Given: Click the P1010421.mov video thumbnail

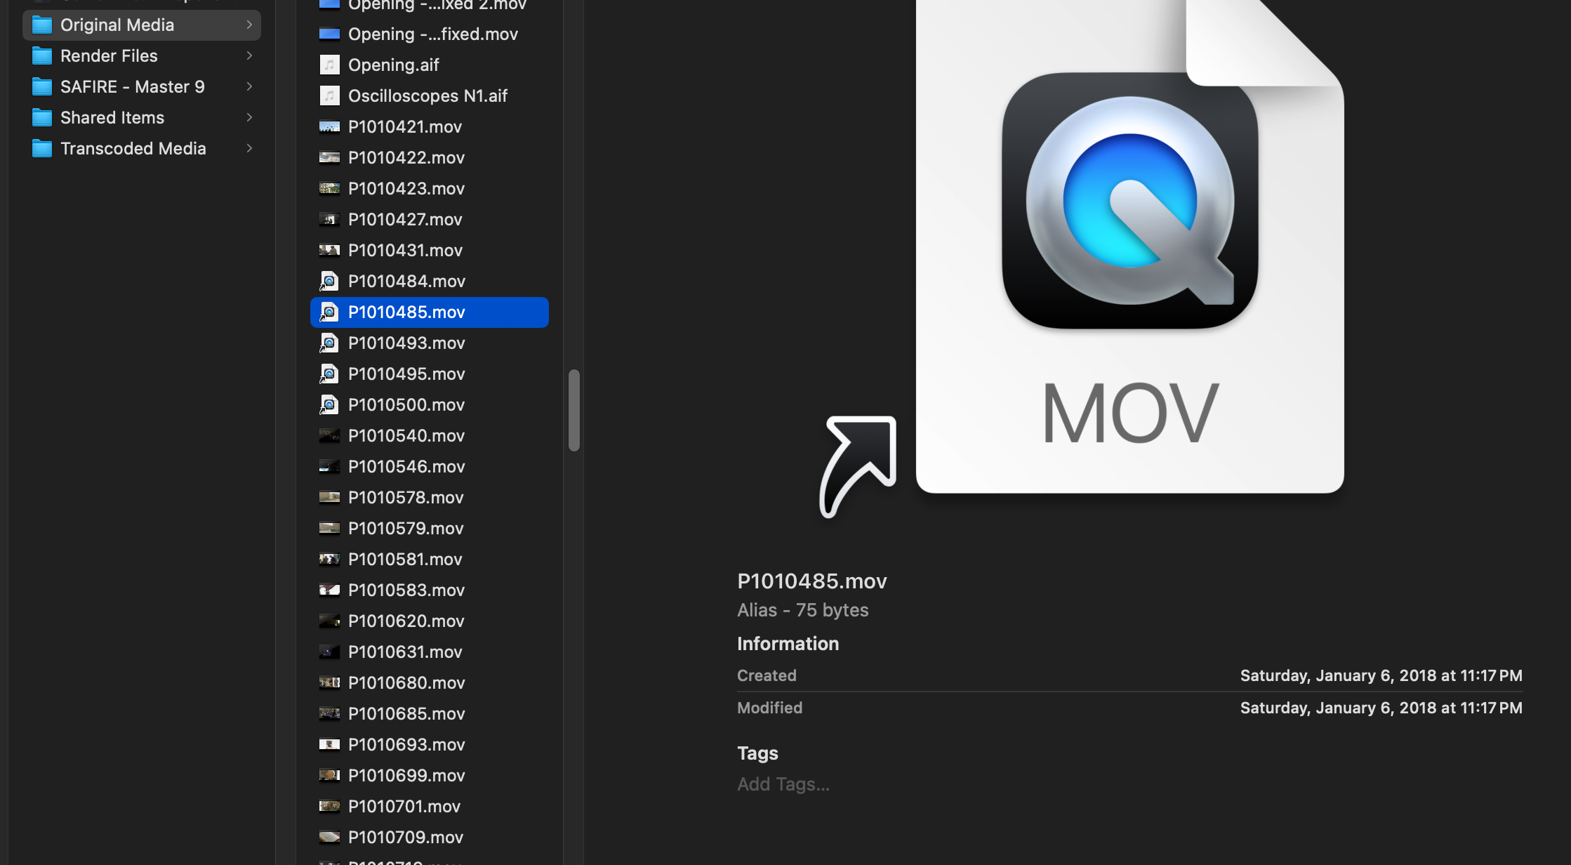Looking at the screenshot, I should point(329,127).
